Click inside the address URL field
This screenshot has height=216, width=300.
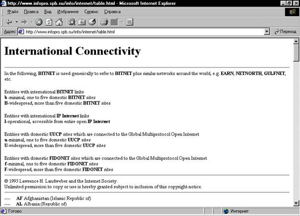click(x=144, y=32)
